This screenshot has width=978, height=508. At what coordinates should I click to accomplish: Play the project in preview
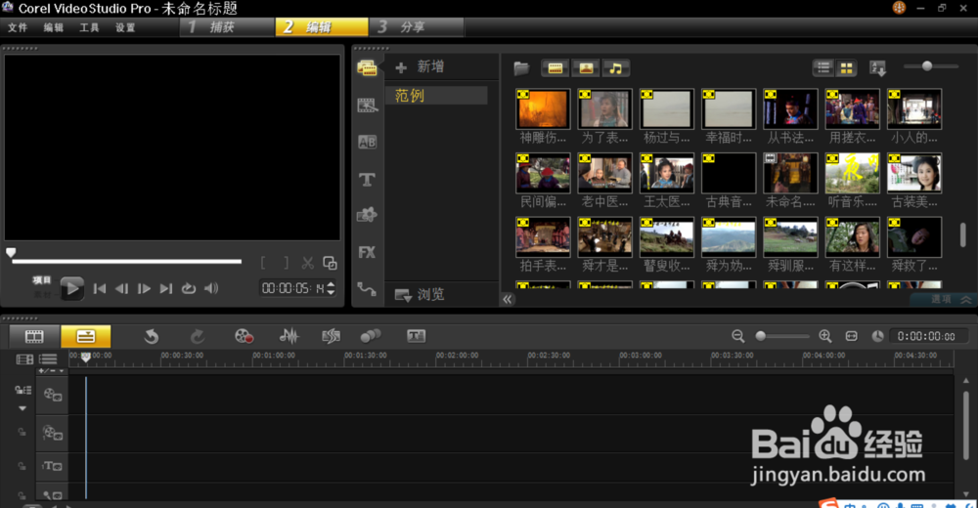71,288
